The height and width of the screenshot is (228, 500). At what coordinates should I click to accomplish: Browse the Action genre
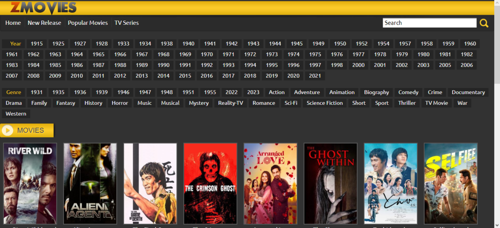276,92
